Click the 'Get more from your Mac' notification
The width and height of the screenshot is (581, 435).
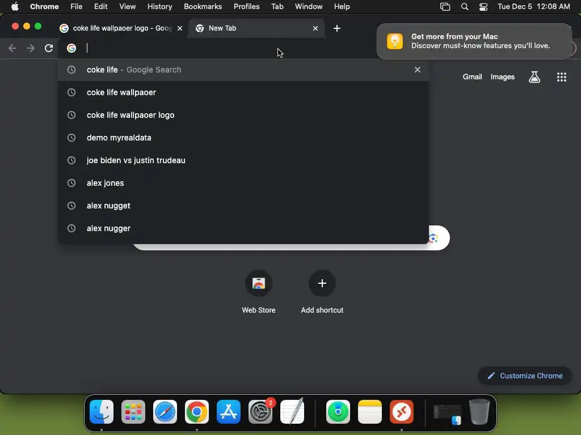coord(474,41)
